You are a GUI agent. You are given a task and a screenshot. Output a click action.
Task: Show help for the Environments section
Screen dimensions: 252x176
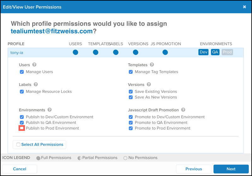49,110
